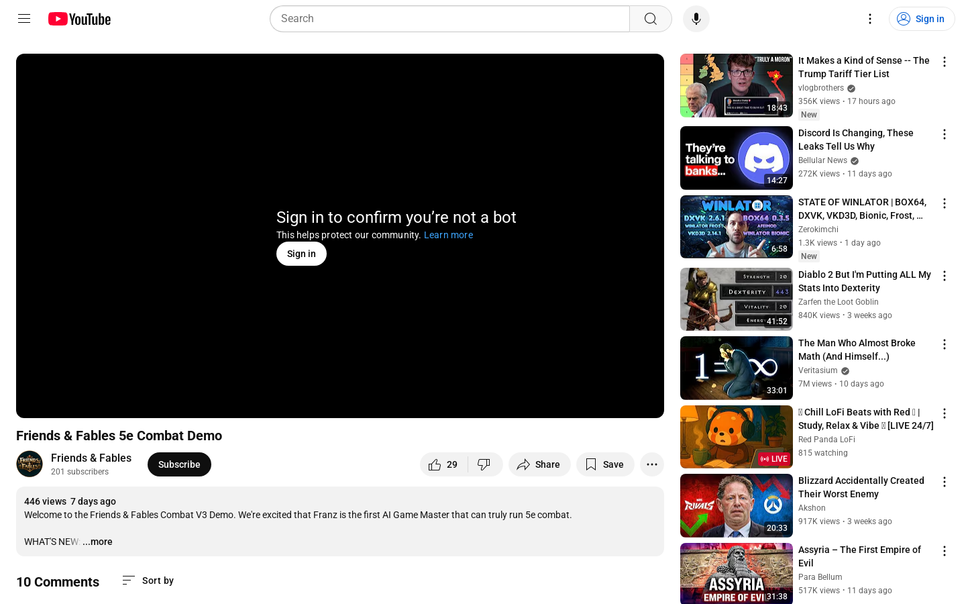Click Sign in inside video player
This screenshot has height=604, width=966.
click(301, 254)
